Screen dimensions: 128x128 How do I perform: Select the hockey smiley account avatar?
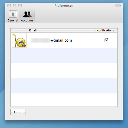click(19, 40)
